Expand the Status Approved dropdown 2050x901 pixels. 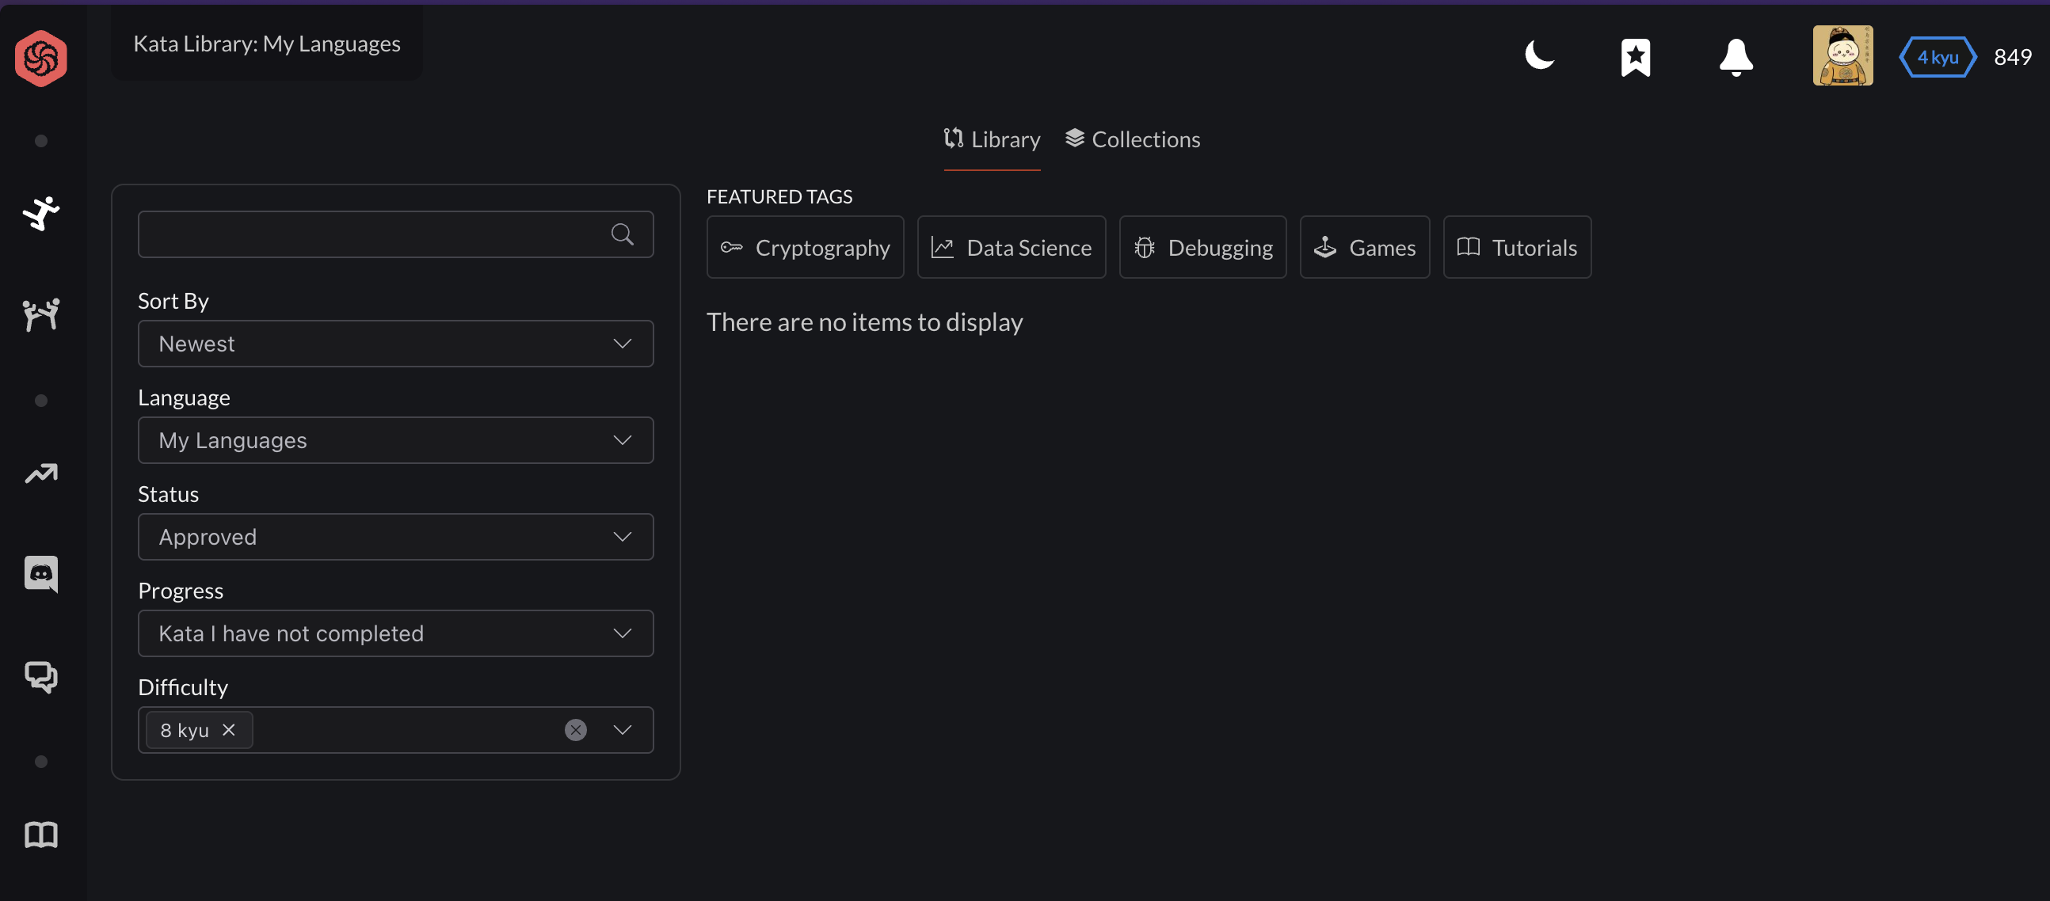tap(395, 537)
